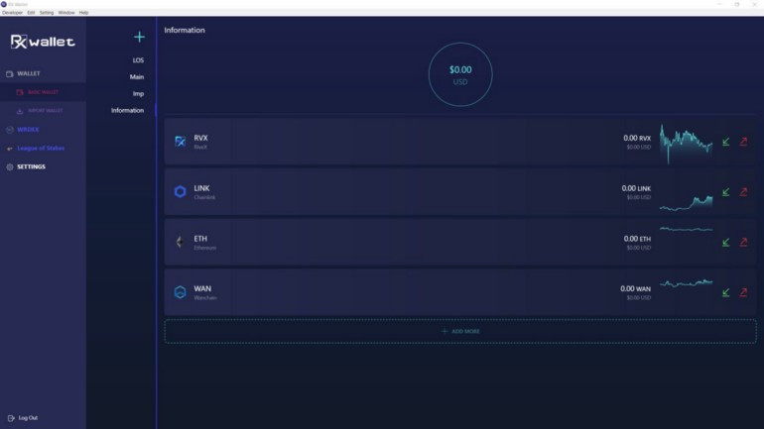
Task: Select the RVX token name
Action: click(200, 138)
